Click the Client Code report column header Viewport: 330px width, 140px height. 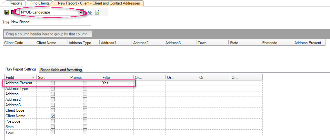[19, 43]
